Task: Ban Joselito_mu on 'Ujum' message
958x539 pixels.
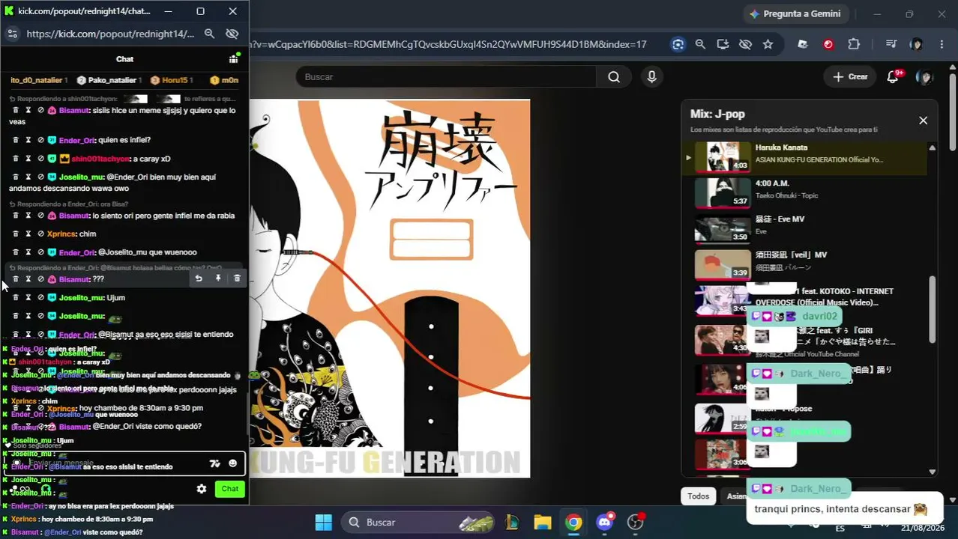Action: click(x=41, y=297)
